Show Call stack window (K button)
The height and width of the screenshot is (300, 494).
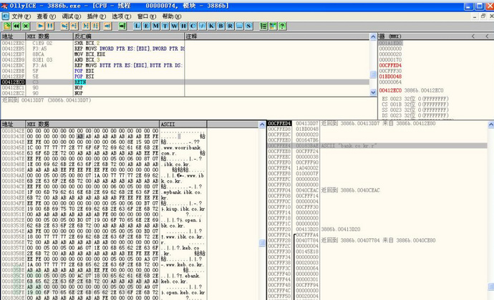(212, 26)
